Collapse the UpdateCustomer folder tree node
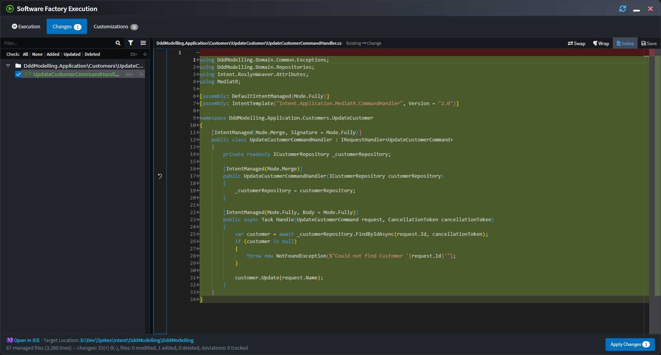 click(x=8, y=65)
